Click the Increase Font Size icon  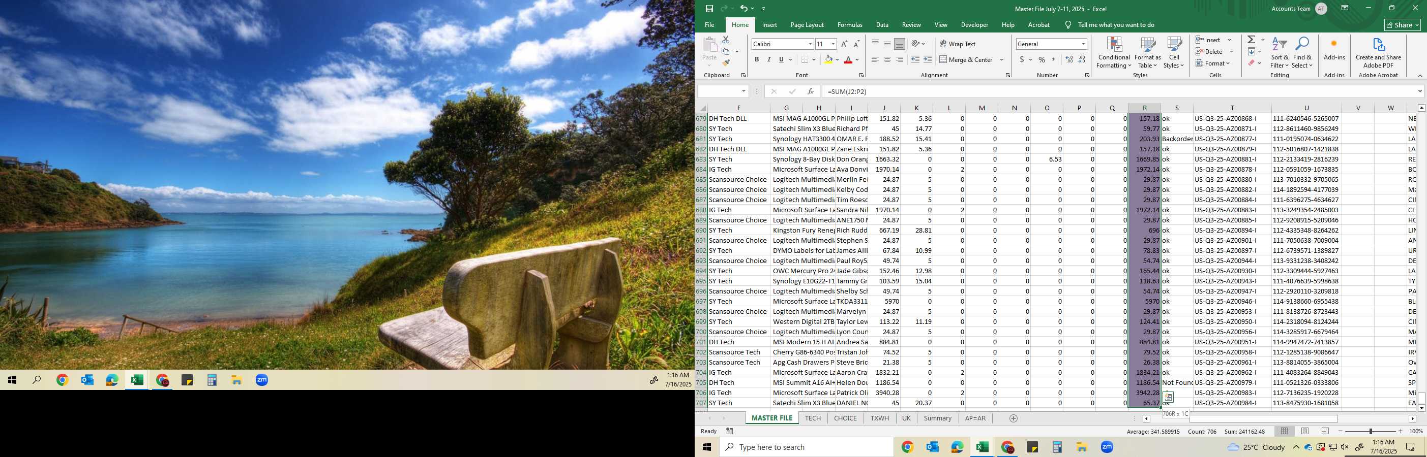[844, 44]
